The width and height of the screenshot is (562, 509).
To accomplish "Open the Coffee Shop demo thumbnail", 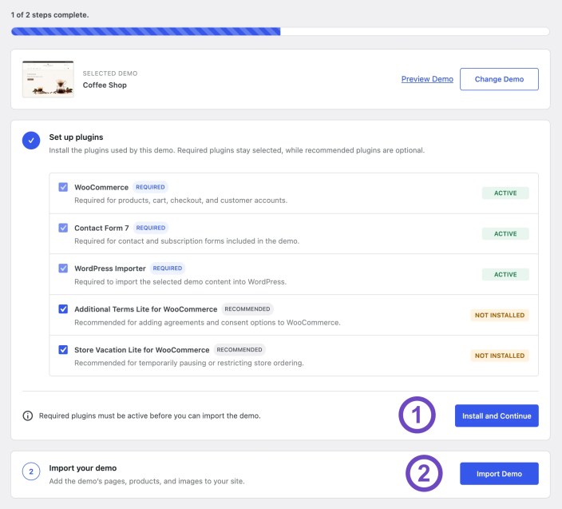I will pos(48,79).
